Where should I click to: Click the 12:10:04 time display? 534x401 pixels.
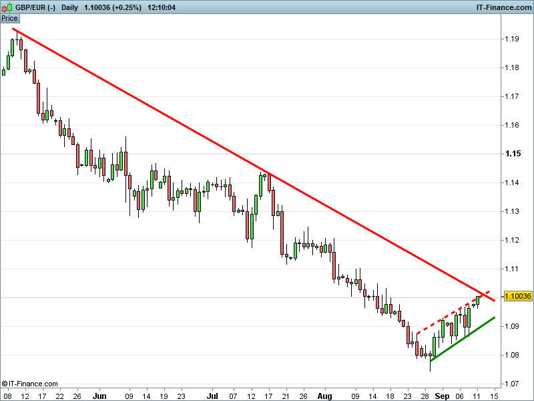pos(162,7)
